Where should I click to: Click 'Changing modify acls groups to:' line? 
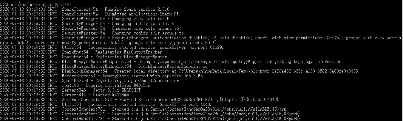[93, 33]
